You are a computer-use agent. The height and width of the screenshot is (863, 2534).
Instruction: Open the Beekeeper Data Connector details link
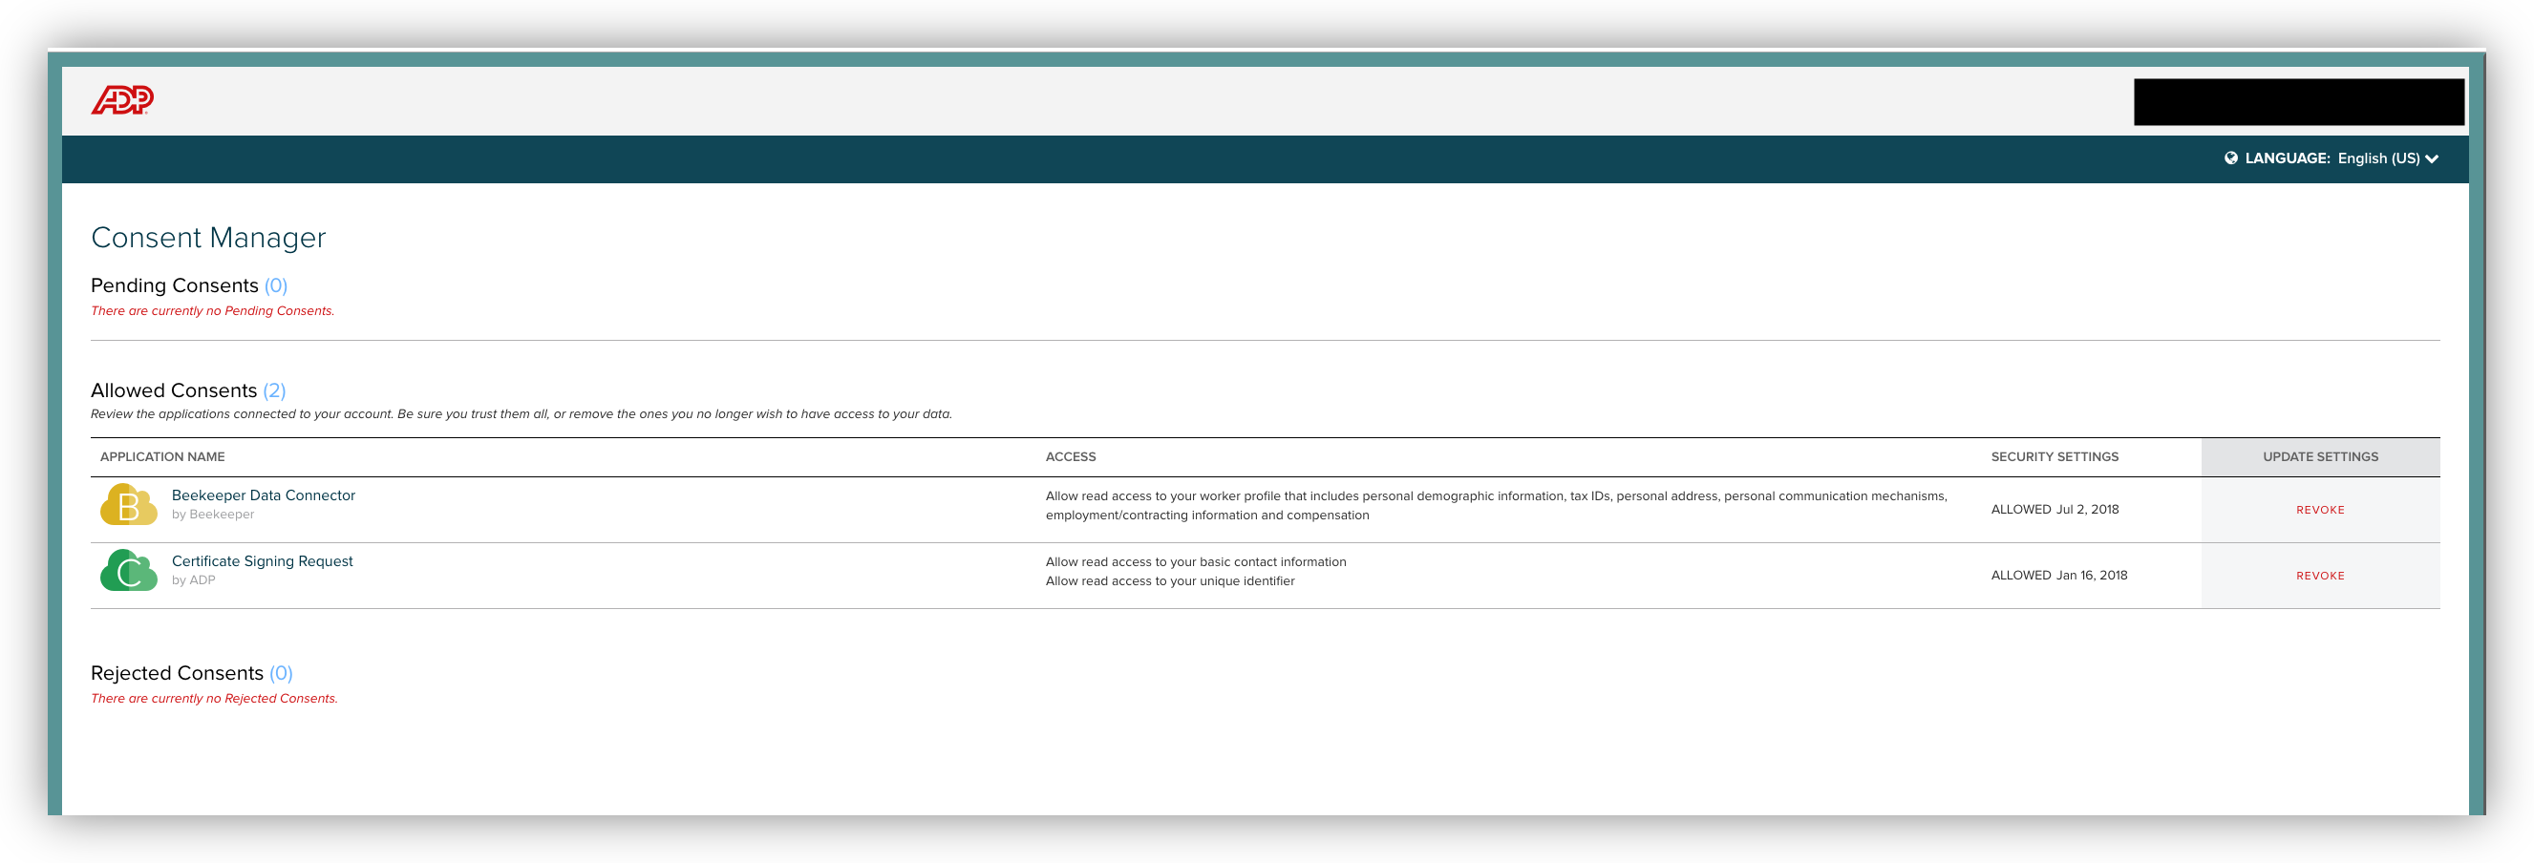click(263, 495)
